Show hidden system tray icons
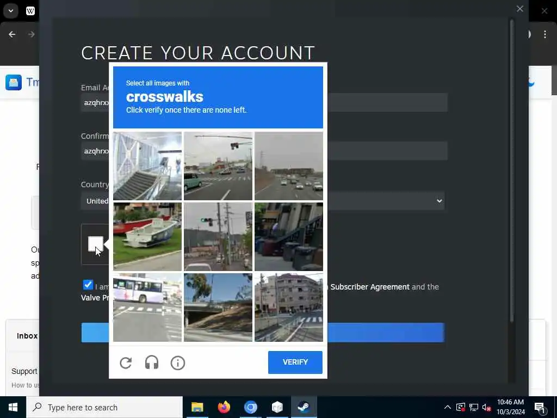Screen dimensions: 557x418 pos(448,407)
